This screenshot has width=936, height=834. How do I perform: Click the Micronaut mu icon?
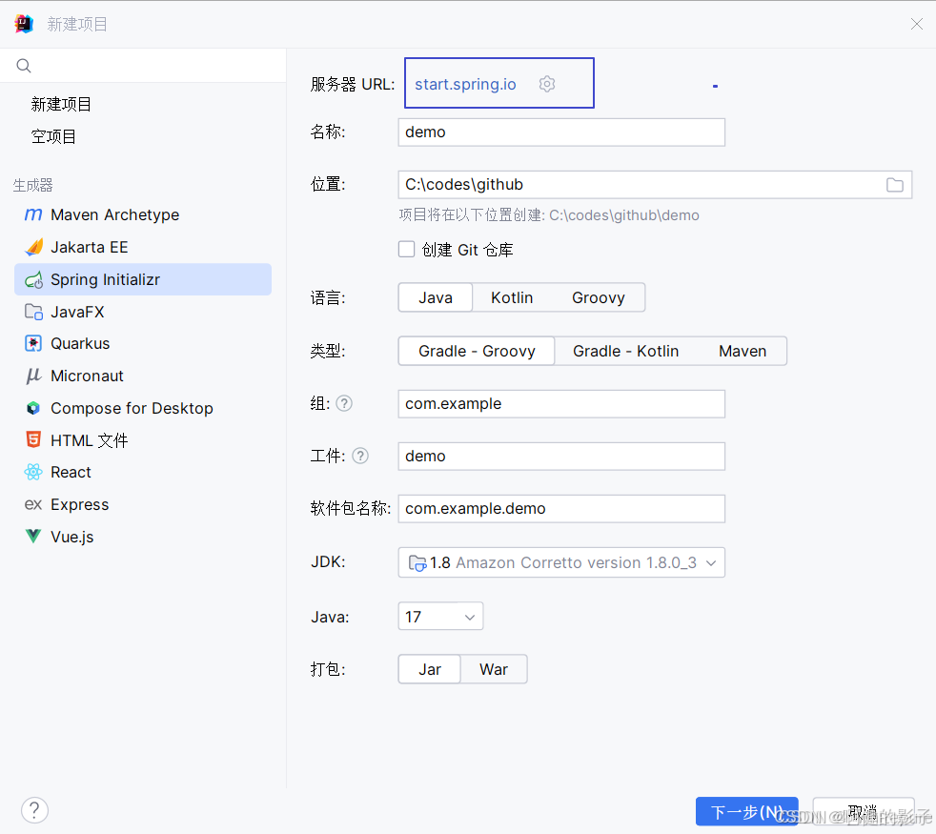33,376
